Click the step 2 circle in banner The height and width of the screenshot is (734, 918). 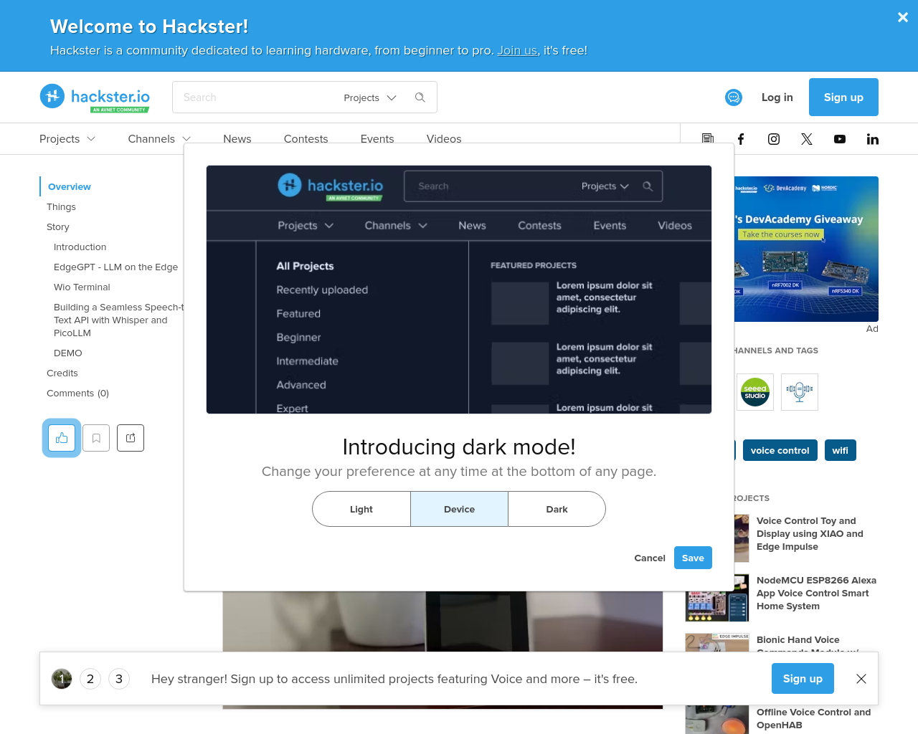(x=90, y=679)
